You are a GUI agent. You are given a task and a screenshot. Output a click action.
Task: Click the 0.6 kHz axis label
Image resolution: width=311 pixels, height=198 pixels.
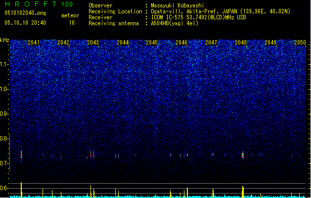tap(4, 188)
